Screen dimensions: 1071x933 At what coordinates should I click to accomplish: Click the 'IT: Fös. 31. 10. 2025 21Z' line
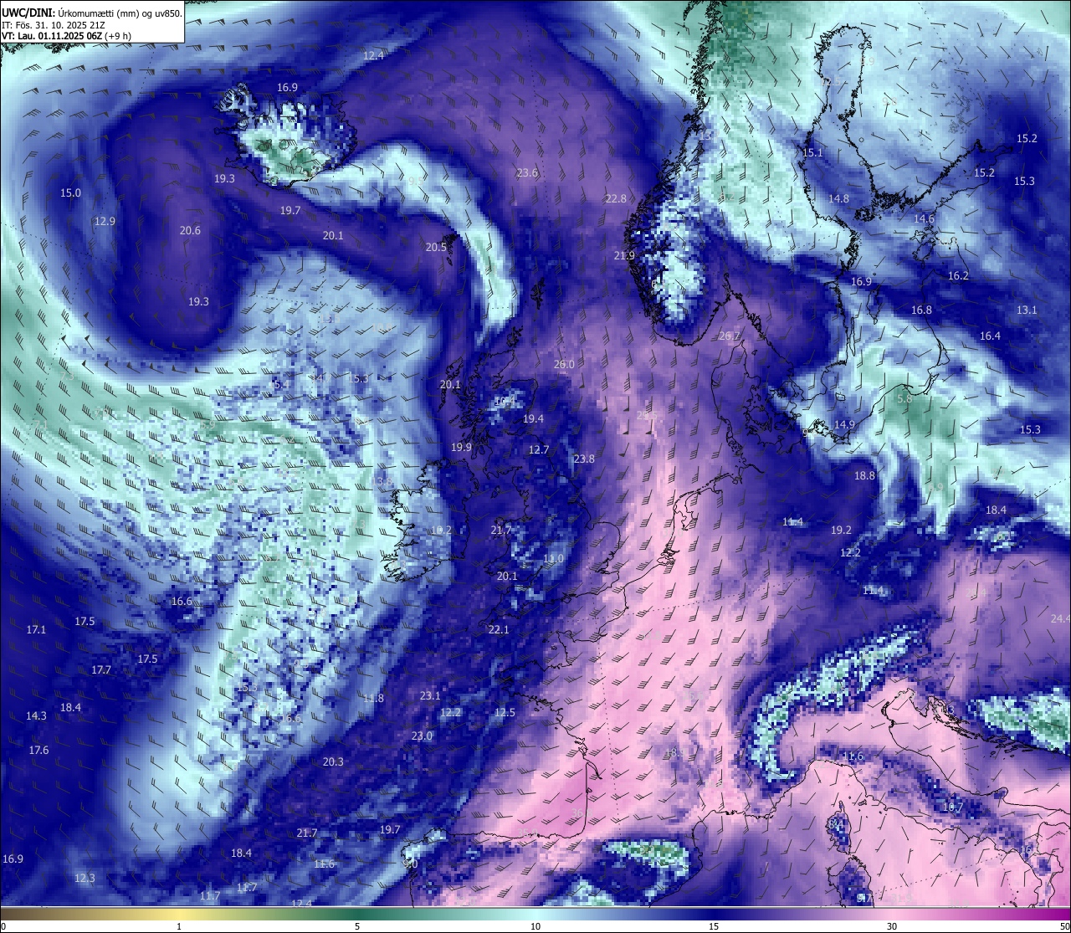55,25
